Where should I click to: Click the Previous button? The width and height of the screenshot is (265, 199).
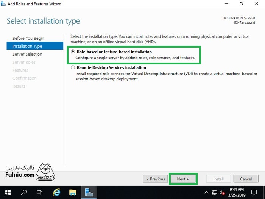[x=156, y=179]
